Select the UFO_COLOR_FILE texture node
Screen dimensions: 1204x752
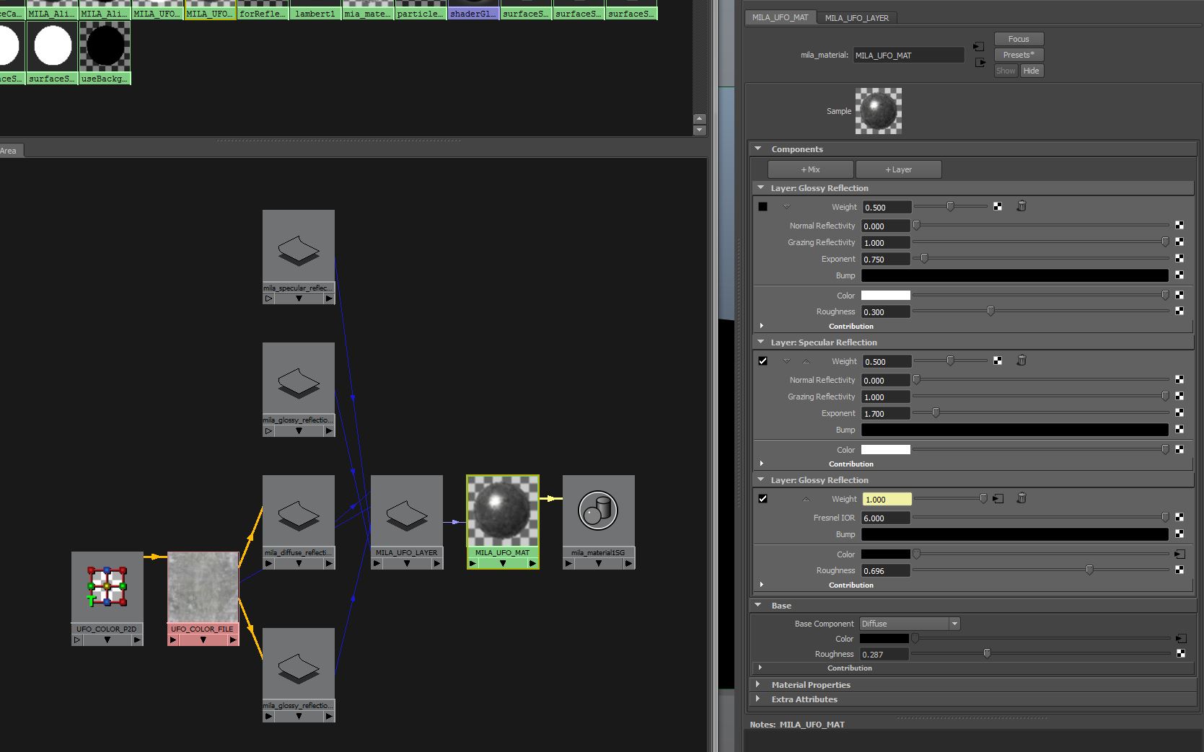click(x=203, y=598)
